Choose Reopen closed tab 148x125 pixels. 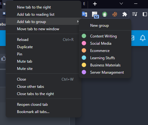pos(43,105)
